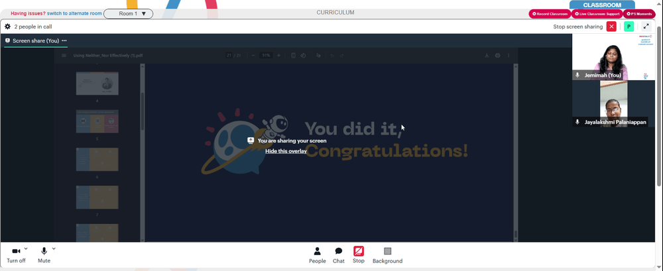
Task: Print the PDF with printer icon
Action: 497,56
